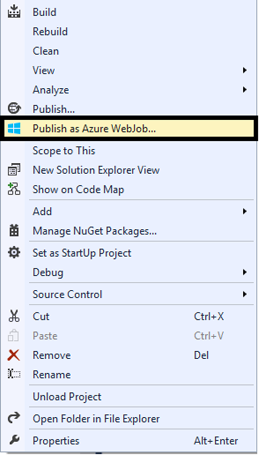Click the Build icon
This screenshot has height=455, width=259.
(x=14, y=12)
